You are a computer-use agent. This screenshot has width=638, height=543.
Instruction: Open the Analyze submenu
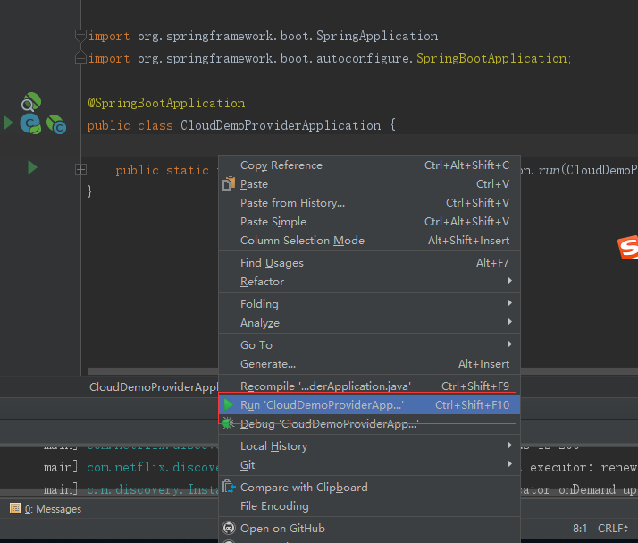(x=369, y=322)
